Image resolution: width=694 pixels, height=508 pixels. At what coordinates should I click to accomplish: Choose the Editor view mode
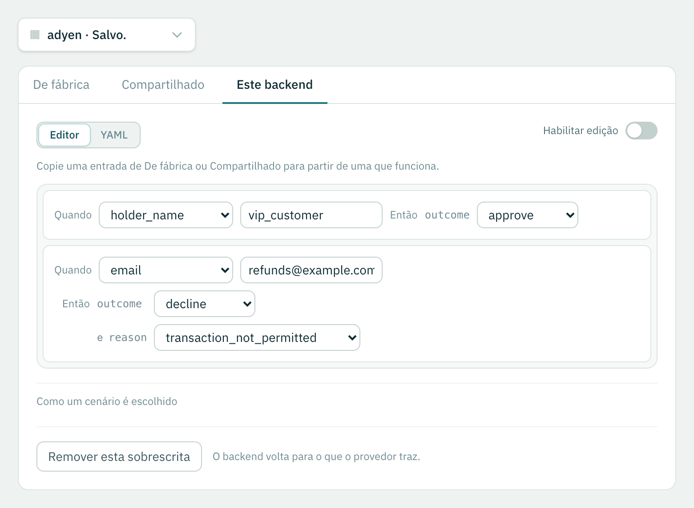65,135
